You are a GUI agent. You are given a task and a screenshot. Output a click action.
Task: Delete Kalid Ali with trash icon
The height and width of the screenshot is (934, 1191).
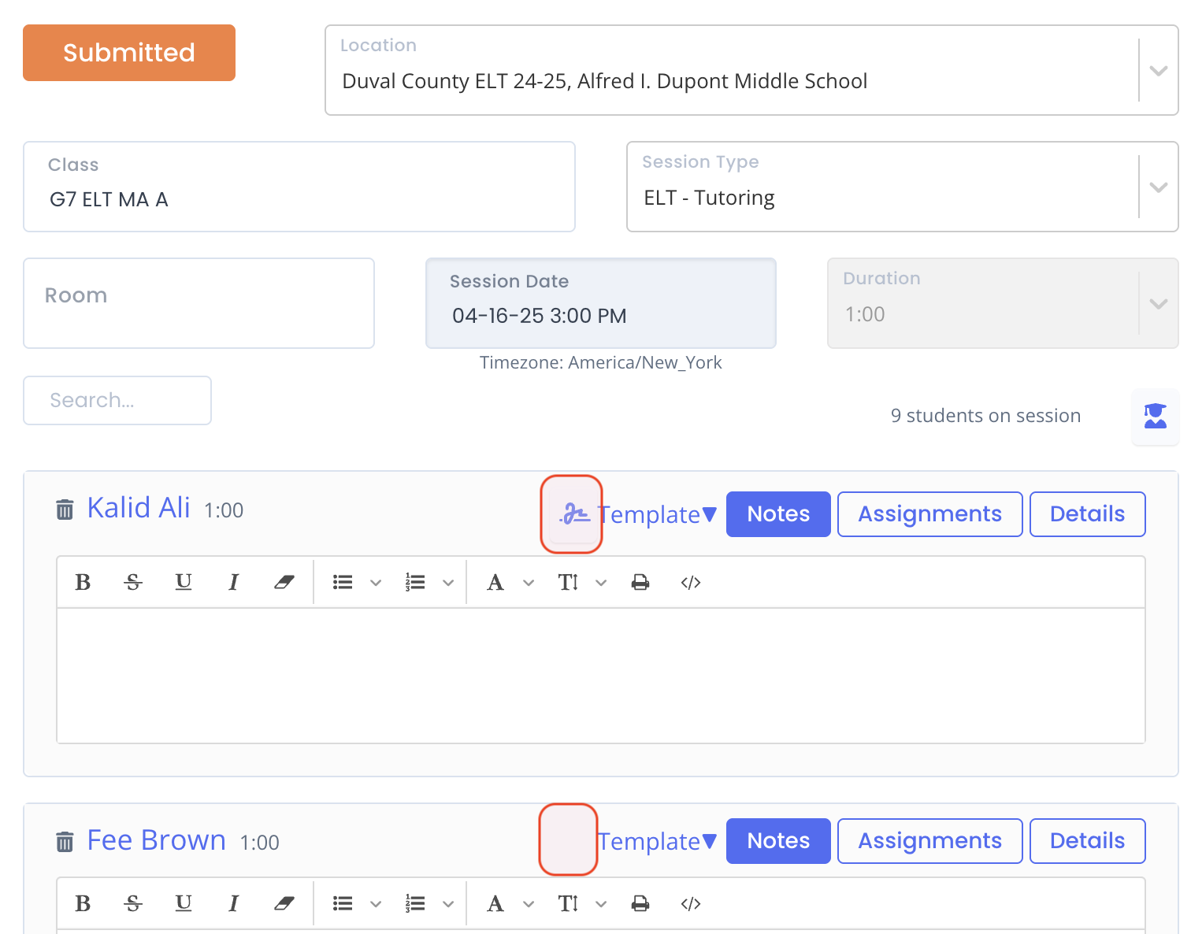click(65, 510)
